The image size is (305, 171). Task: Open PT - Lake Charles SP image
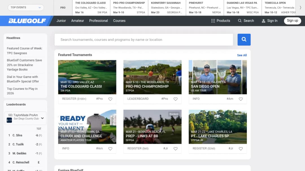tap(218, 127)
